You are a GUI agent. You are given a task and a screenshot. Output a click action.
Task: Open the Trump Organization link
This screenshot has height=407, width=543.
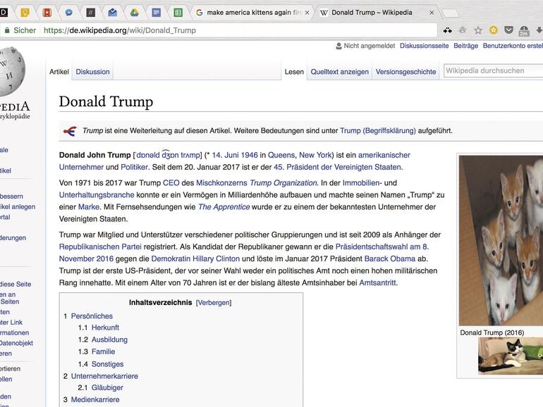pyautogui.click(x=283, y=183)
